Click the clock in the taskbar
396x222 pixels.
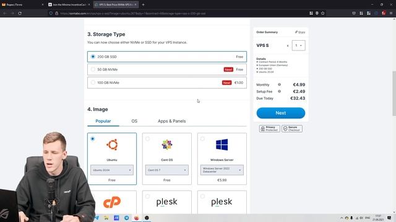(378, 218)
